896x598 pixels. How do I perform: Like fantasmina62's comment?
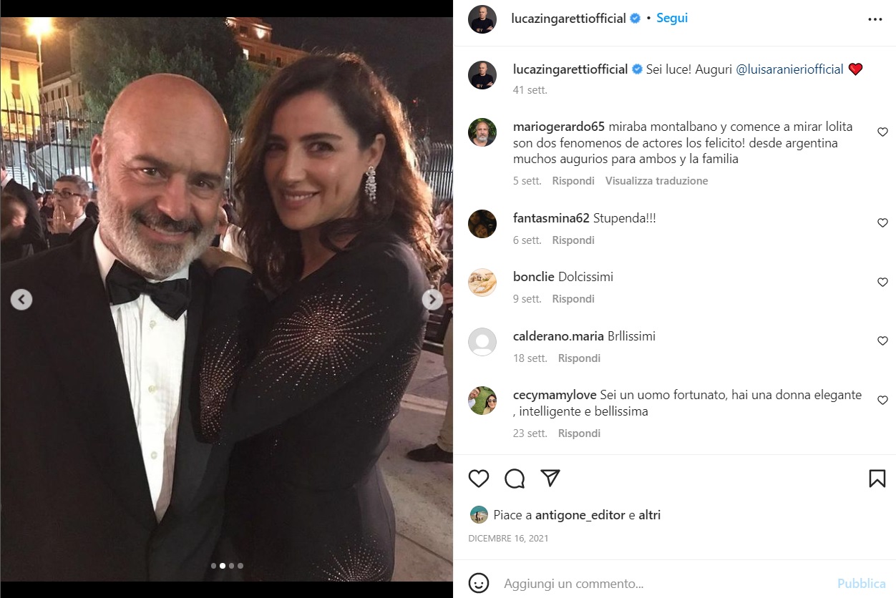(x=882, y=223)
